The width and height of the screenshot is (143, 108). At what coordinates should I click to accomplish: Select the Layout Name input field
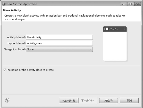[59, 43]
